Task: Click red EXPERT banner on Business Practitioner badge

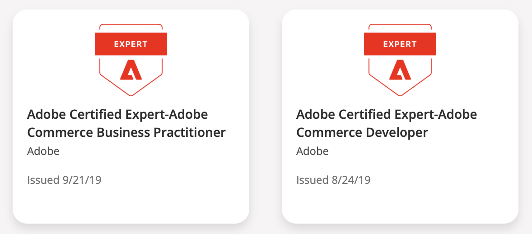Action: [131, 44]
